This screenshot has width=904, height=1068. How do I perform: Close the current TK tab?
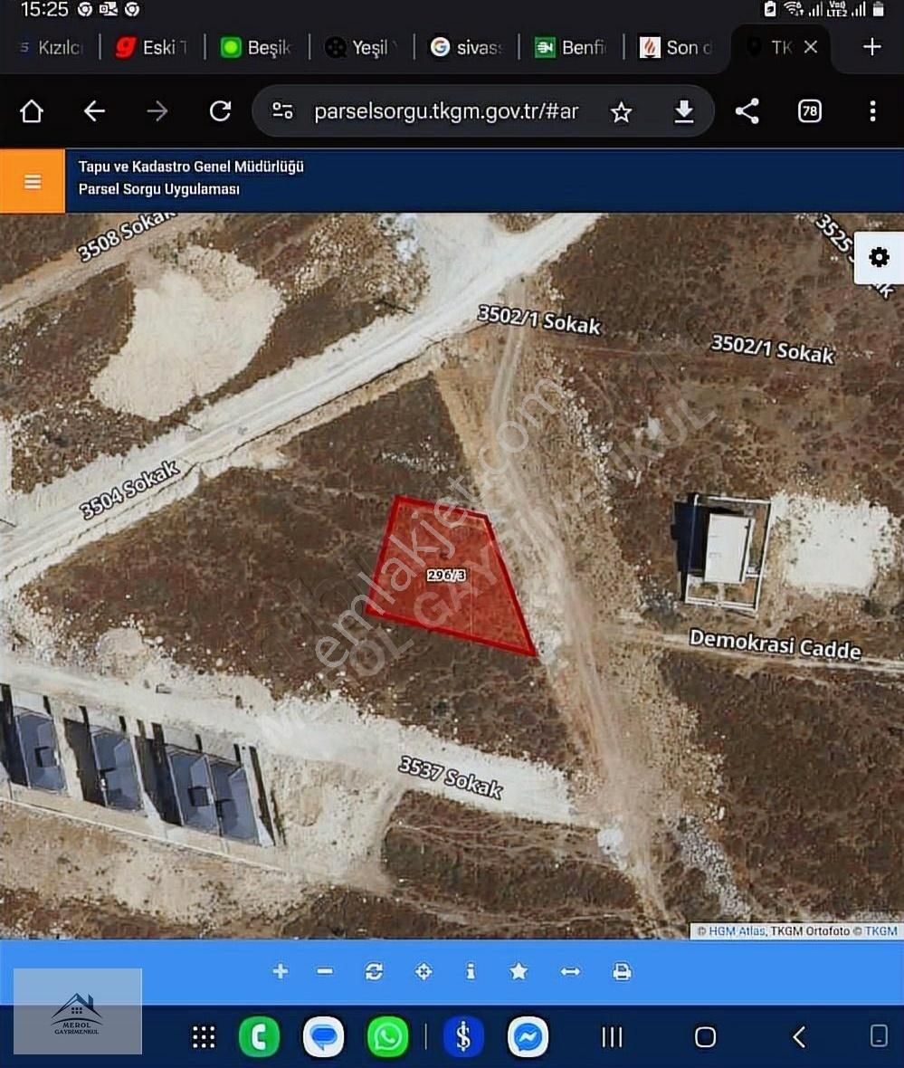click(811, 47)
